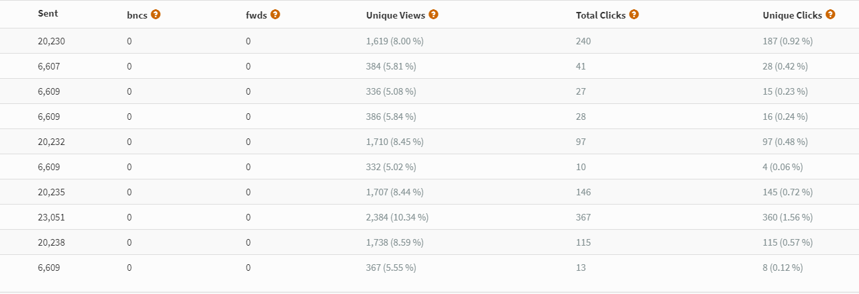Click the total clicks value 367
859x294 pixels.
[583, 217]
